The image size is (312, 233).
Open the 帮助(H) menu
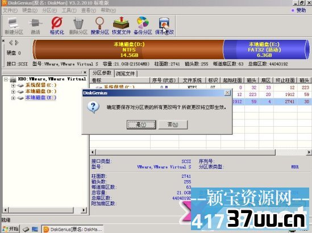[108, 10]
